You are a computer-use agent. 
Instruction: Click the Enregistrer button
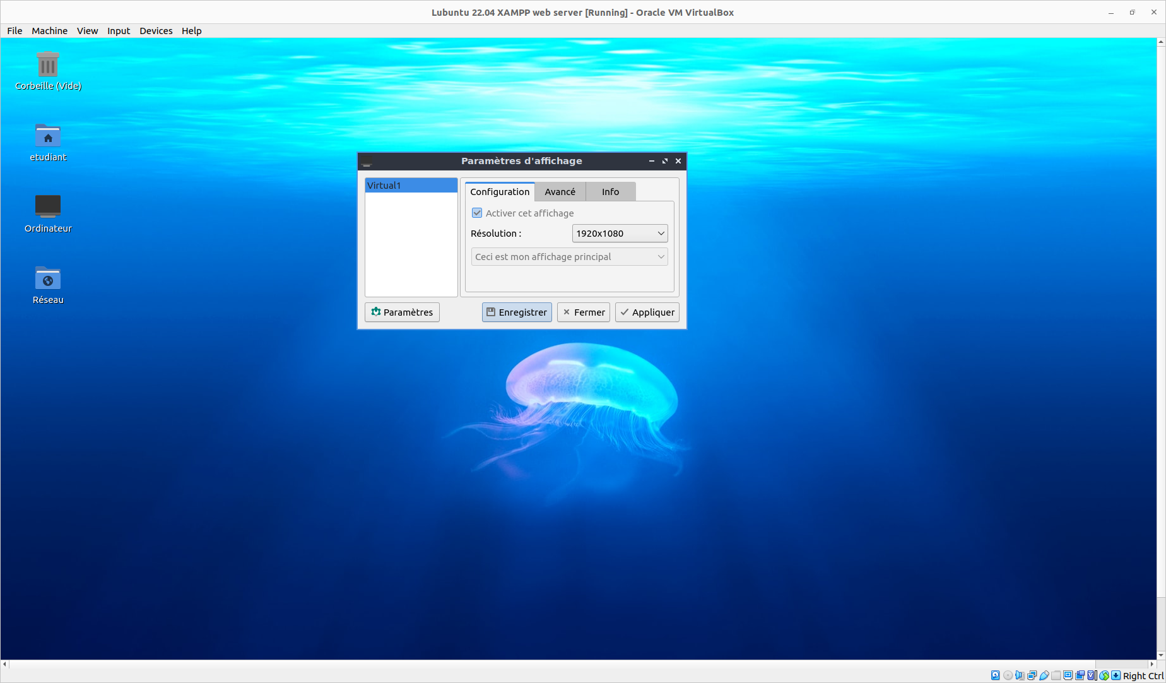point(516,312)
